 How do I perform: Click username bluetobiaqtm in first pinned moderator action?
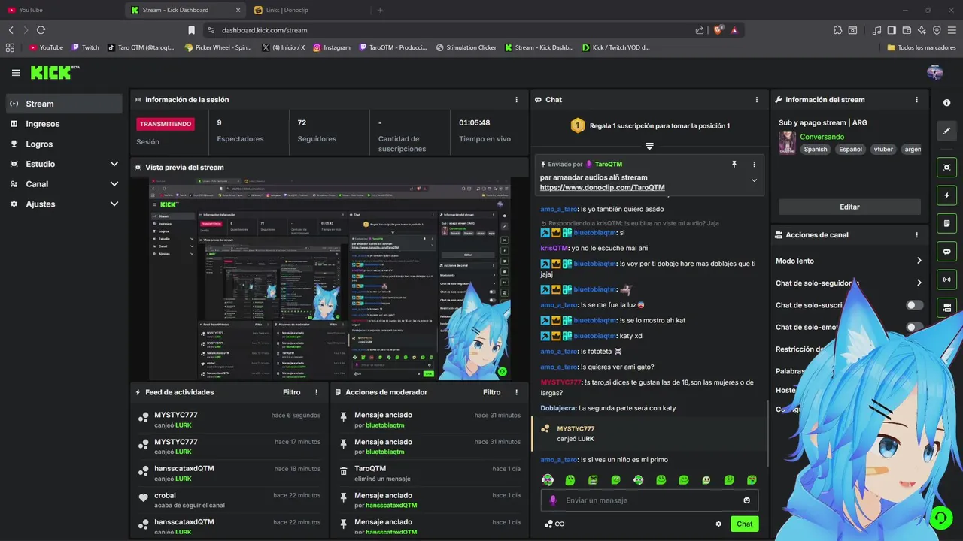[x=384, y=425]
